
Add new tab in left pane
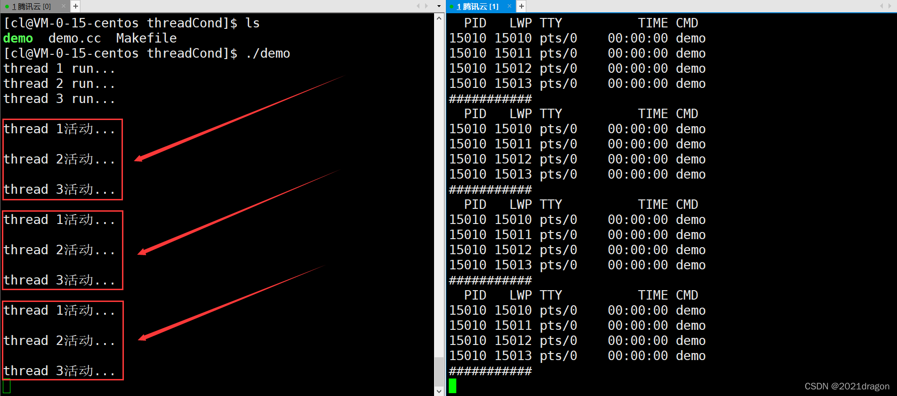pyautogui.click(x=76, y=6)
